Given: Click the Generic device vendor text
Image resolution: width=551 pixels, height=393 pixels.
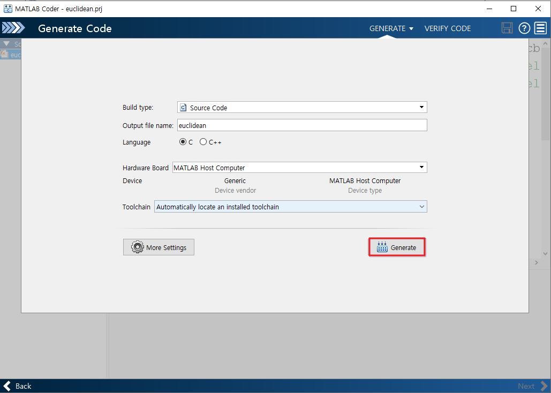Looking at the screenshot, I should tap(235, 180).
